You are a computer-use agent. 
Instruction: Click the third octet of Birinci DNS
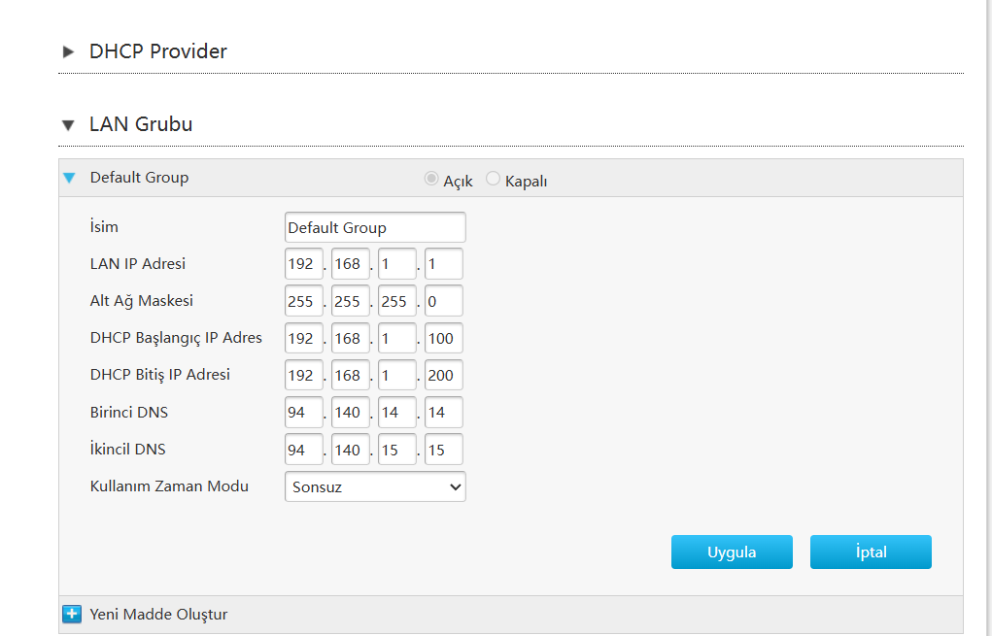point(396,412)
